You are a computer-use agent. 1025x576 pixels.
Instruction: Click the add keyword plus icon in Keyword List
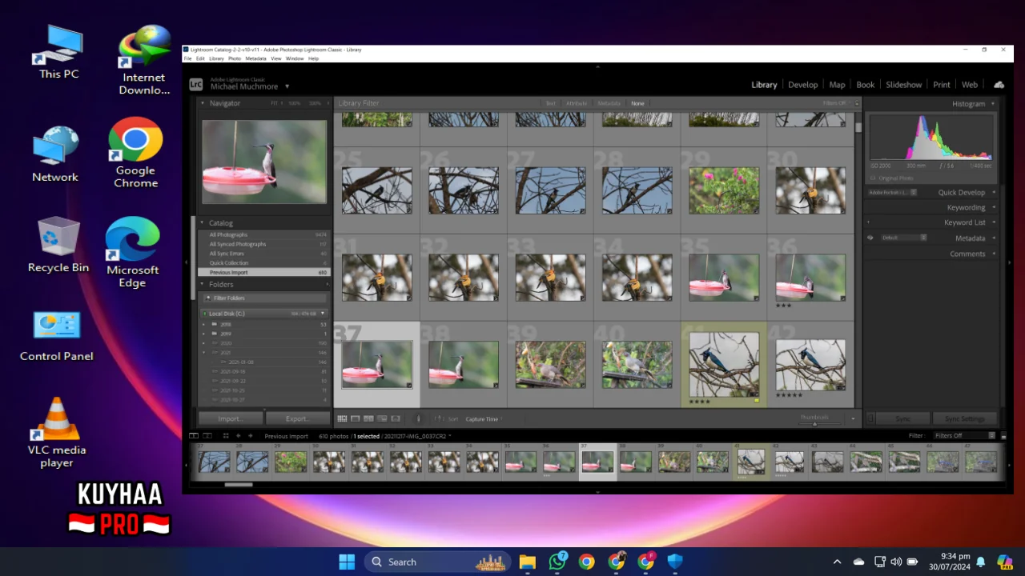tap(867, 222)
